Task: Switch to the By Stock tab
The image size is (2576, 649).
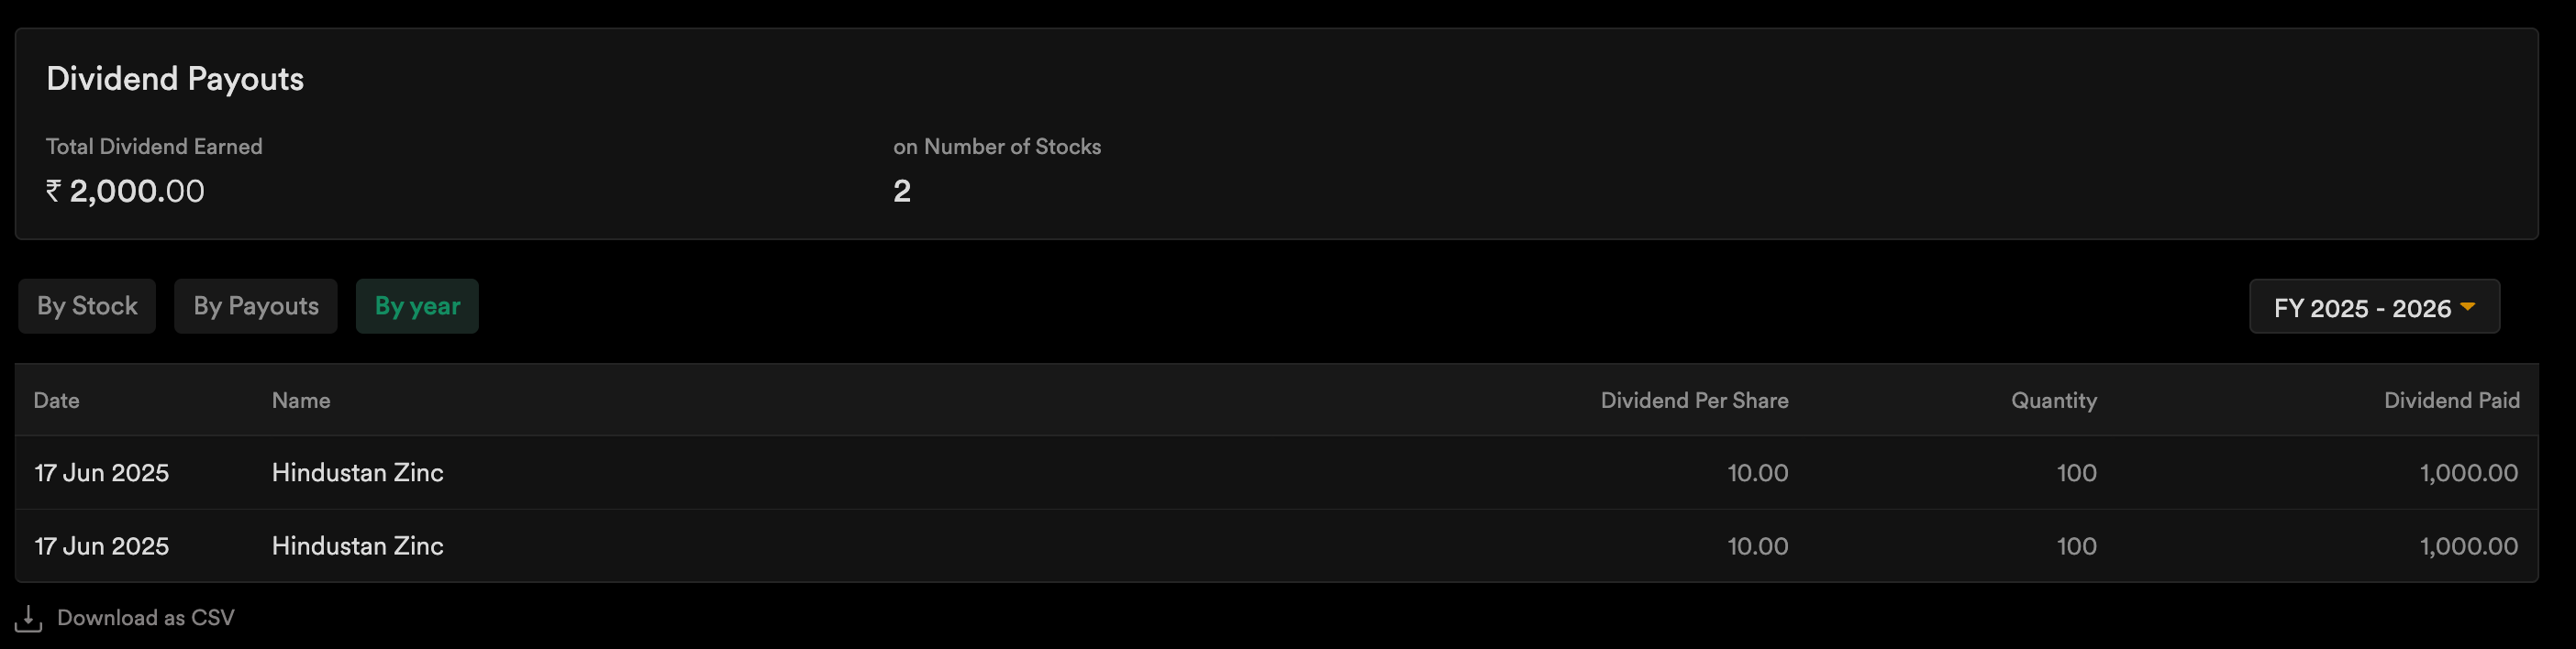Action: (87, 306)
